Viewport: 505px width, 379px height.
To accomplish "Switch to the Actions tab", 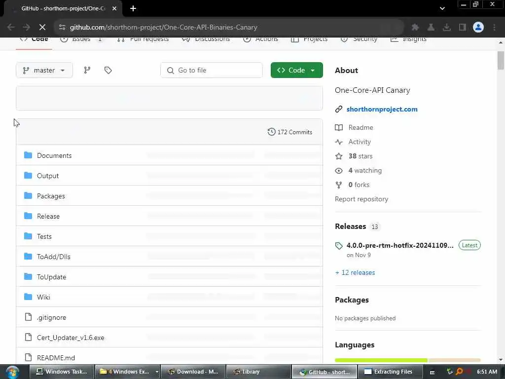I will 260,39.
